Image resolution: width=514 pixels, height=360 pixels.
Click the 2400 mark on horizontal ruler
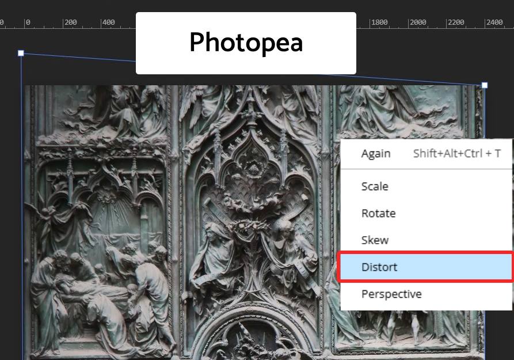coord(494,22)
